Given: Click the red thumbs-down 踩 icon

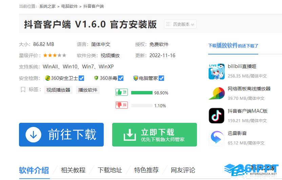Looking at the screenshot, I should [x=122, y=105].
